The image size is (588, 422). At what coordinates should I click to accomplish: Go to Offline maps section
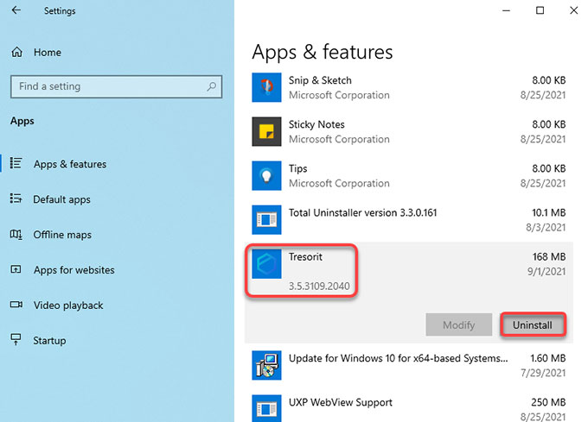point(62,235)
